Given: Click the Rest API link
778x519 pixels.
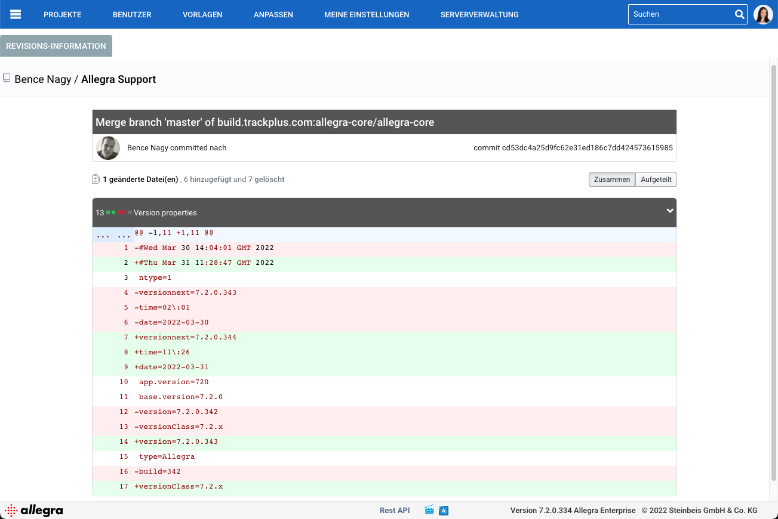Looking at the screenshot, I should pos(395,511).
